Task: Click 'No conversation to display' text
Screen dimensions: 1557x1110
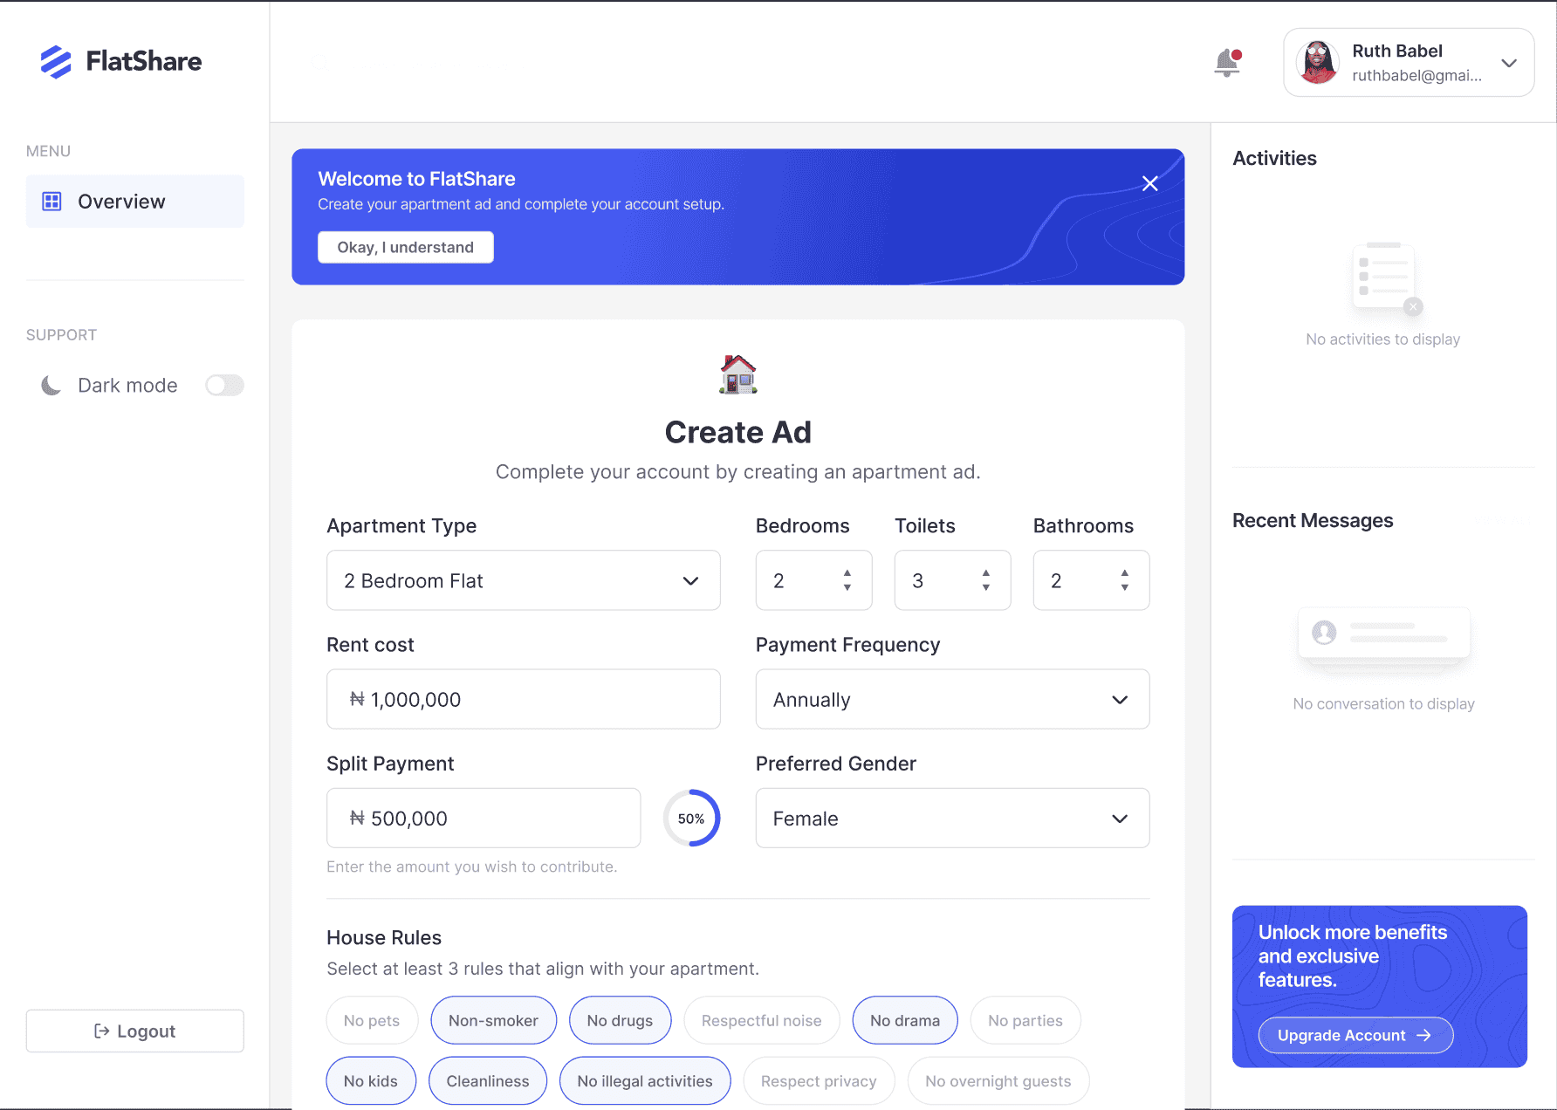Action: tap(1384, 704)
